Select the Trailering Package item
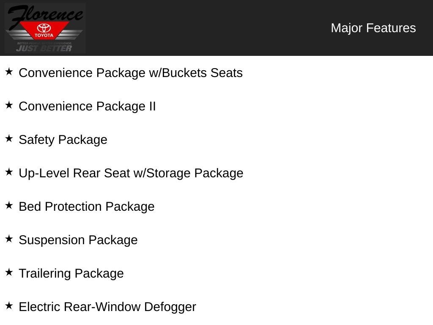 point(71,274)
